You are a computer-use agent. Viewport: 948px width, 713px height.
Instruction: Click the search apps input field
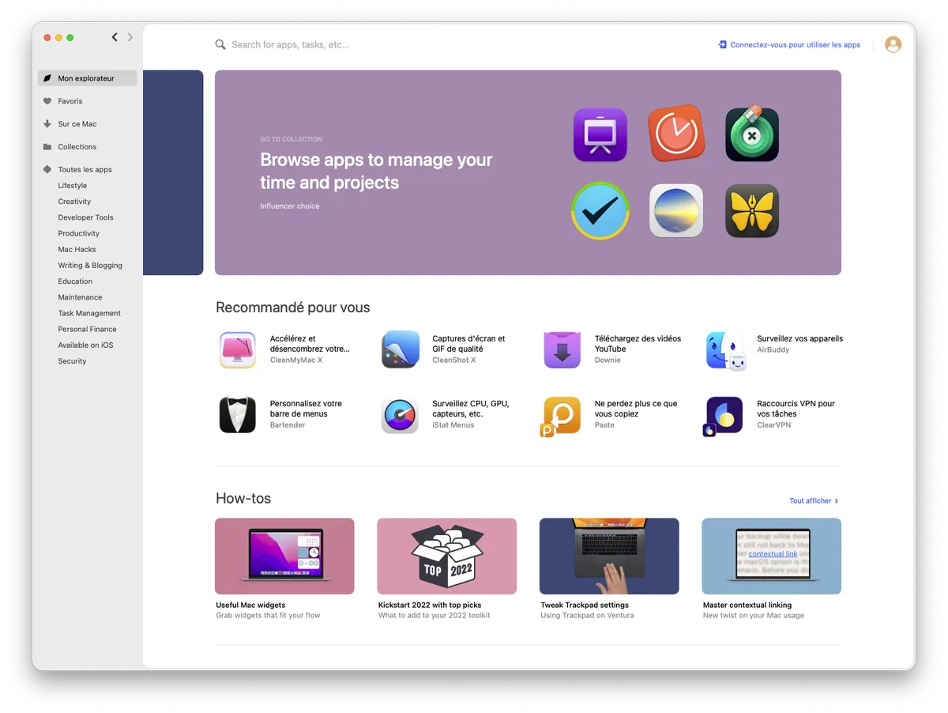458,45
